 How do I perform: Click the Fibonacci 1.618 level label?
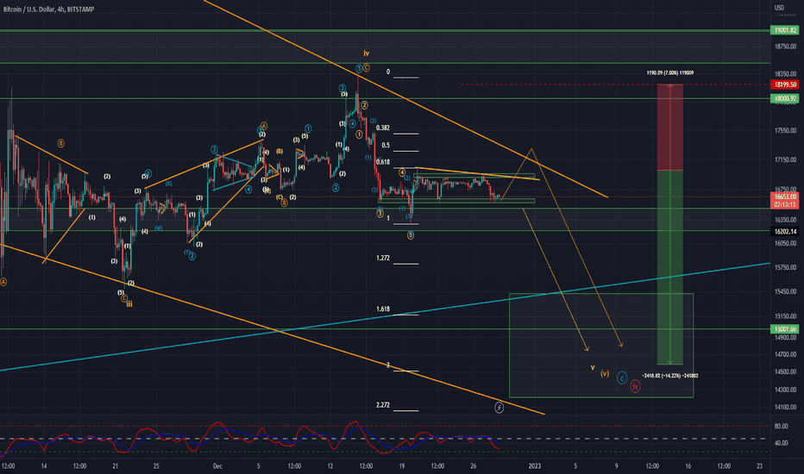383,309
